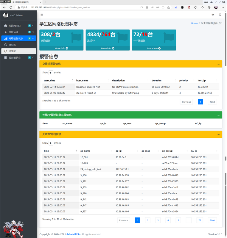Open the 机房环境 sidebar menu item
Image resolution: width=227 pixels, height=238 pixels.
click(18, 32)
